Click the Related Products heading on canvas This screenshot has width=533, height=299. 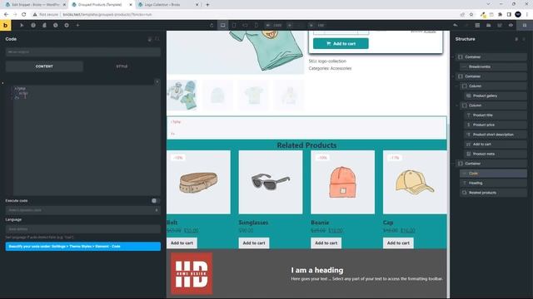[306, 145]
